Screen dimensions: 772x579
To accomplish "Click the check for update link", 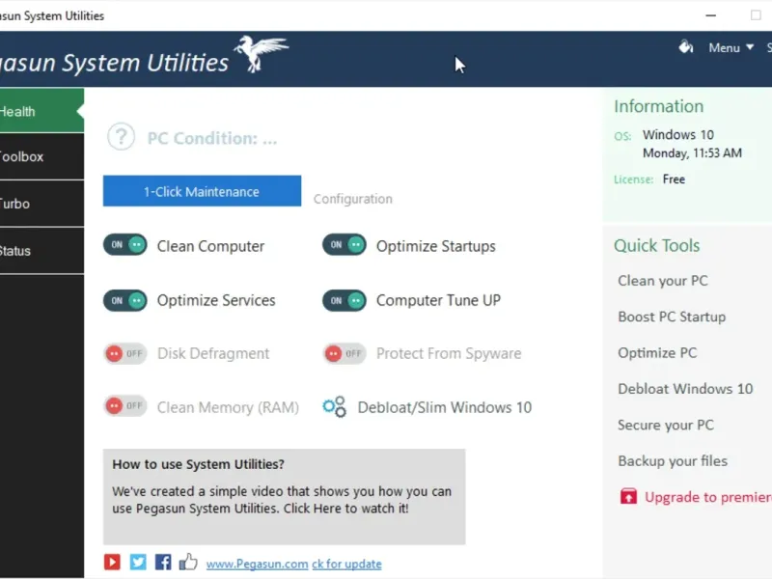I will (x=346, y=564).
